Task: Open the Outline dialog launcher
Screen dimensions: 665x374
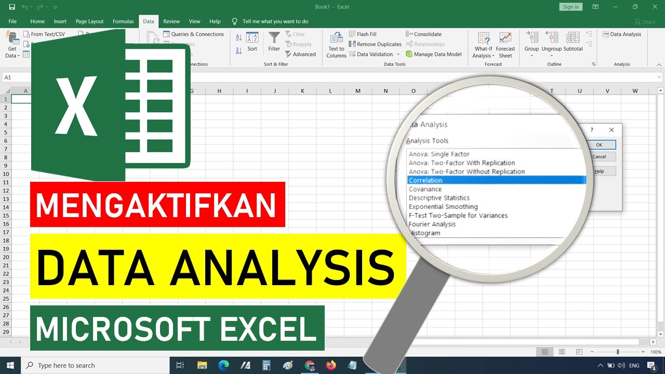Action: click(593, 64)
